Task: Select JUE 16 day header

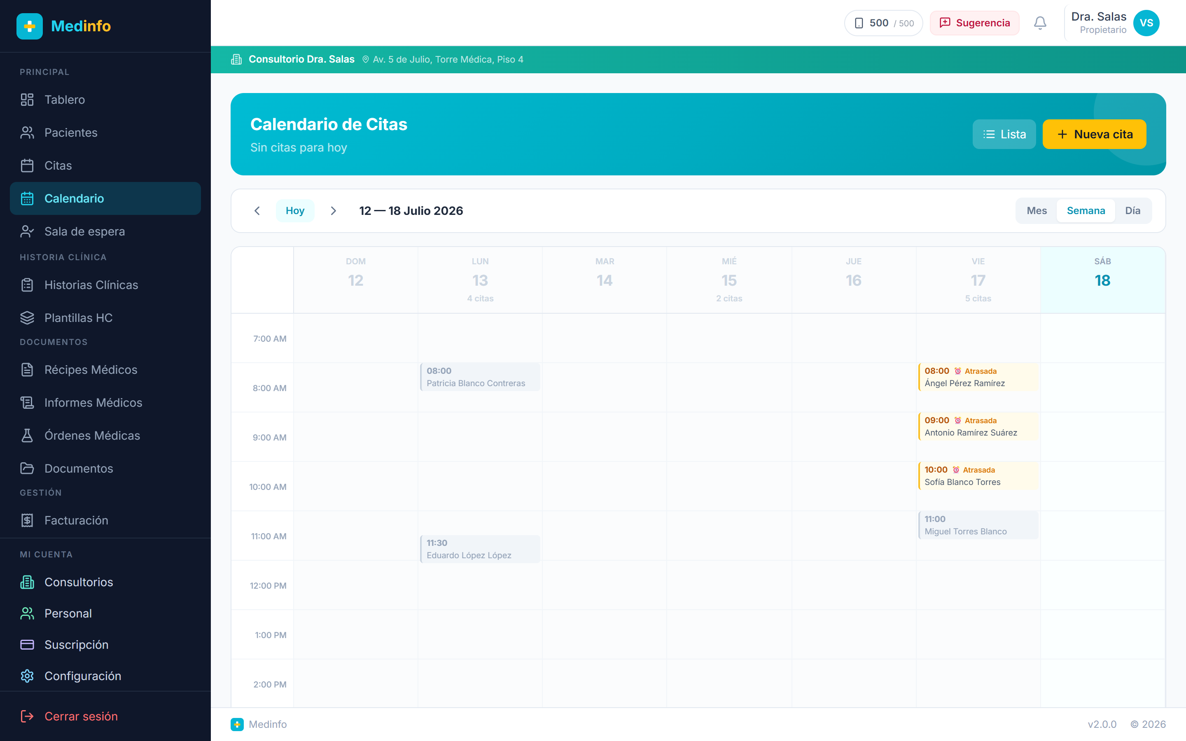Action: [853, 280]
